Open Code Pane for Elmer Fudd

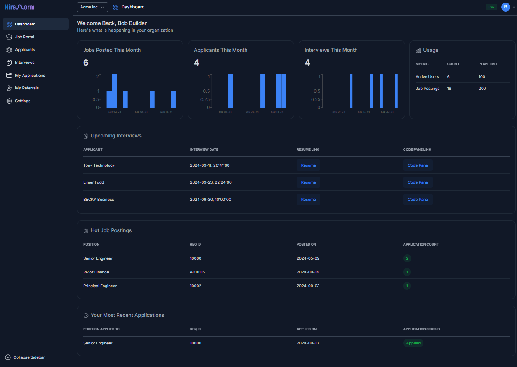click(418, 182)
